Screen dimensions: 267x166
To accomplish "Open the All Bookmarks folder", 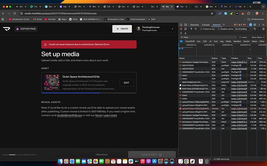I will (x=256, y=19).
